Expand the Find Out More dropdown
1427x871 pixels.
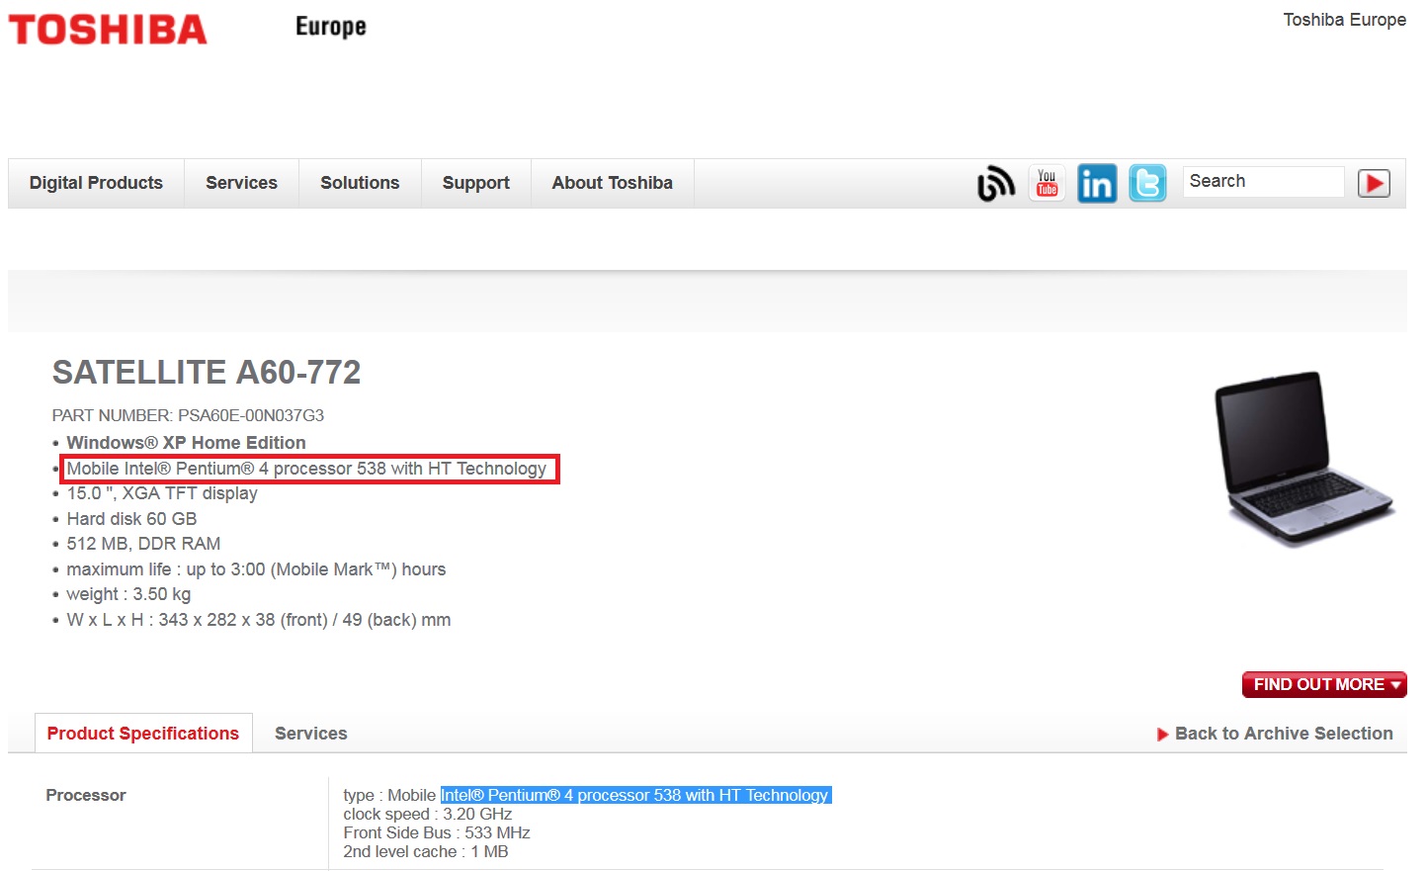pyautogui.click(x=1324, y=685)
